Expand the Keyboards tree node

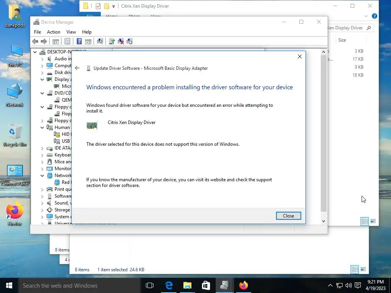[x=42, y=155]
